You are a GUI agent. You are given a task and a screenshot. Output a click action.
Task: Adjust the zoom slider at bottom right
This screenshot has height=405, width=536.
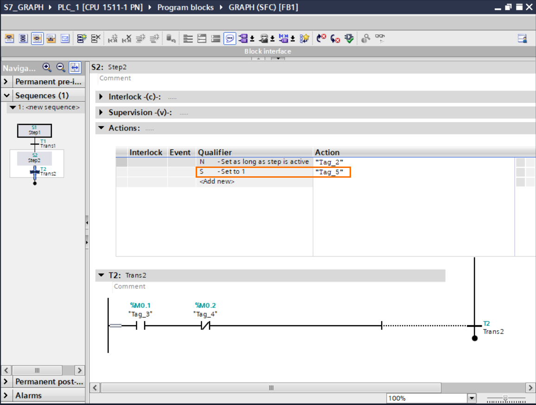pyautogui.click(x=505, y=398)
